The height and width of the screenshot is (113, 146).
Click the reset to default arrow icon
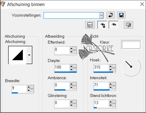111,15
